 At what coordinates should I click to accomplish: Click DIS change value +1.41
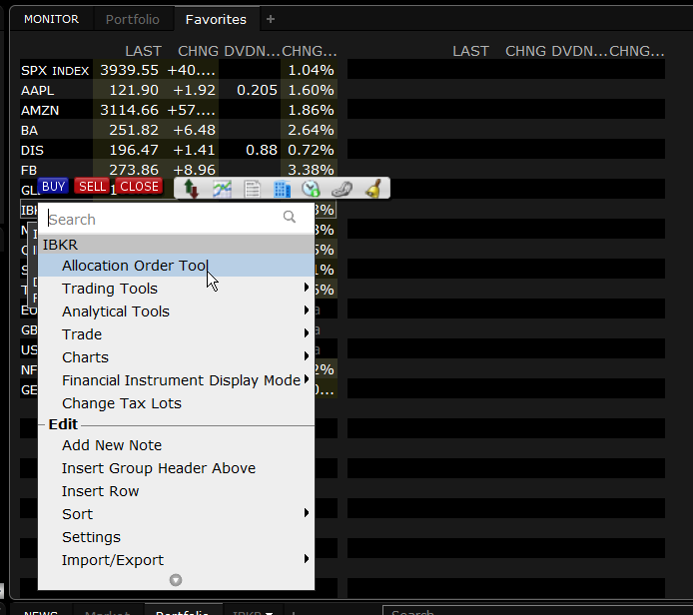(194, 150)
